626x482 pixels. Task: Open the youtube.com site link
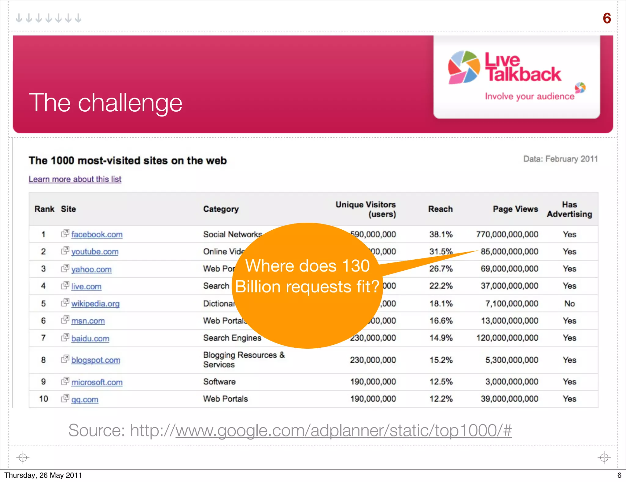pos(95,252)
